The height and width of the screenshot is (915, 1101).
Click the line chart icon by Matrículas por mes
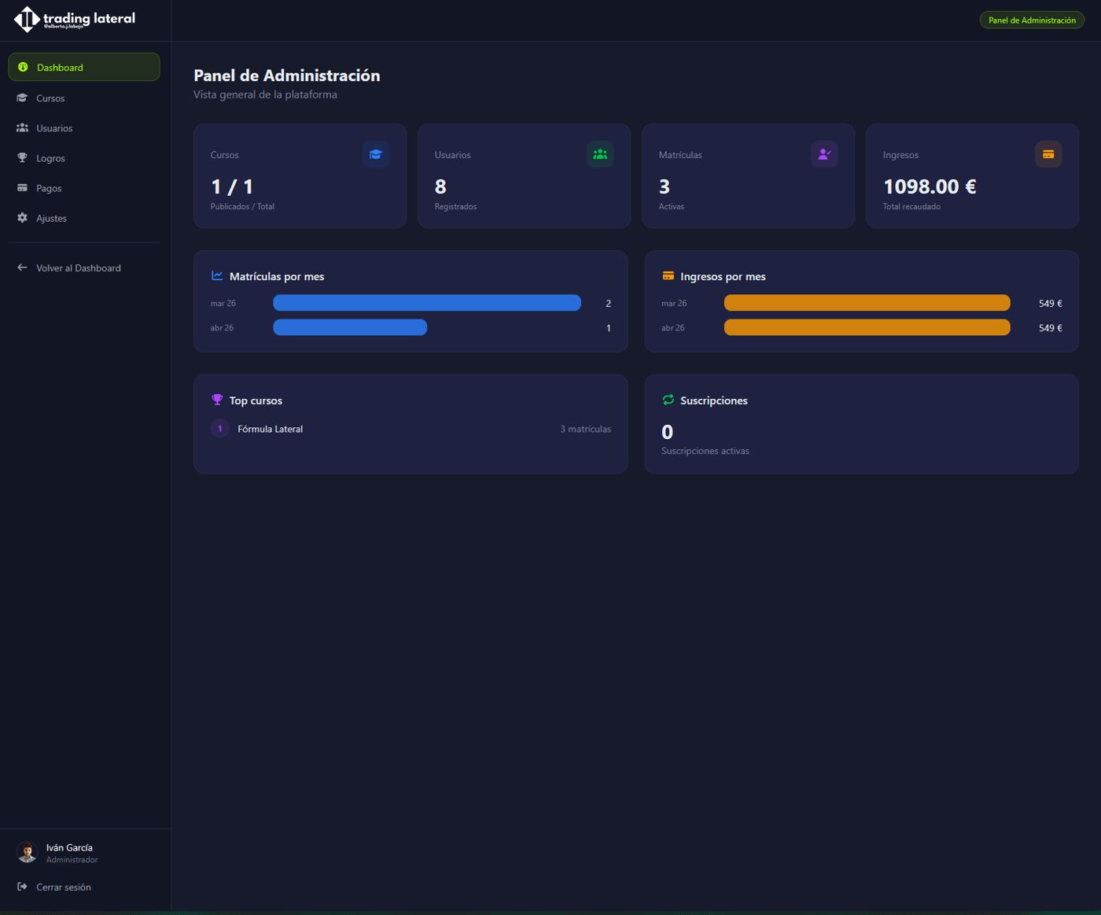click(217, 275)
